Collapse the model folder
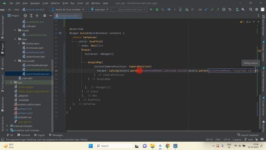Viewport: 266px width, 150px height. [x=15, y=30]
